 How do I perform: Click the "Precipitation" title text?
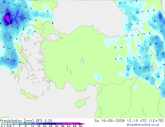point(11,121)
